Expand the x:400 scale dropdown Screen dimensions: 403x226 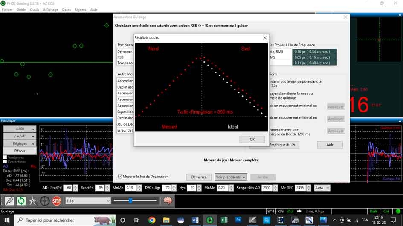pyautogui.click(x=20, y=129)
